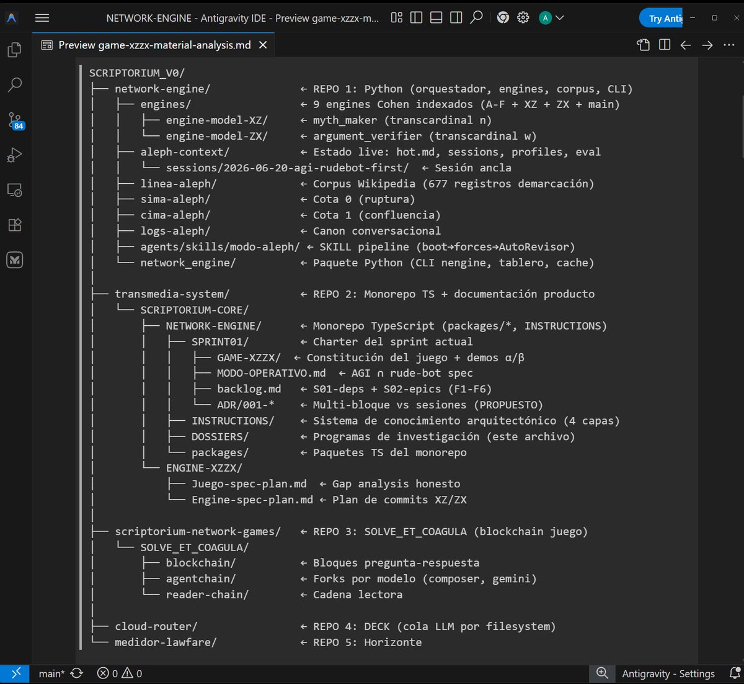The height and width of the screenshot is (684, 744).
Task: Click the engine-model-ZX/ text
Action: click(216, 136)
